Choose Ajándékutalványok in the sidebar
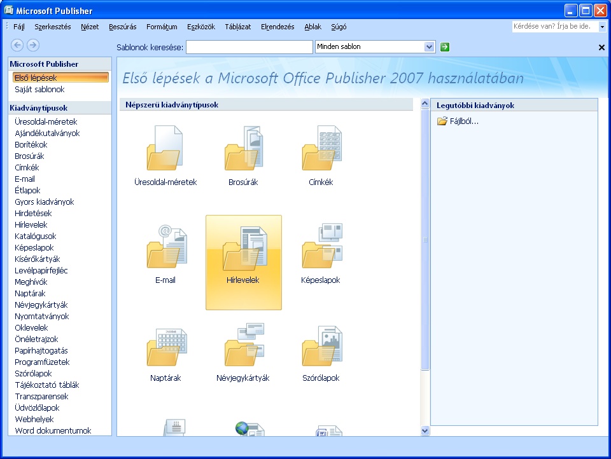611x459 pixels. pos(47,133)
